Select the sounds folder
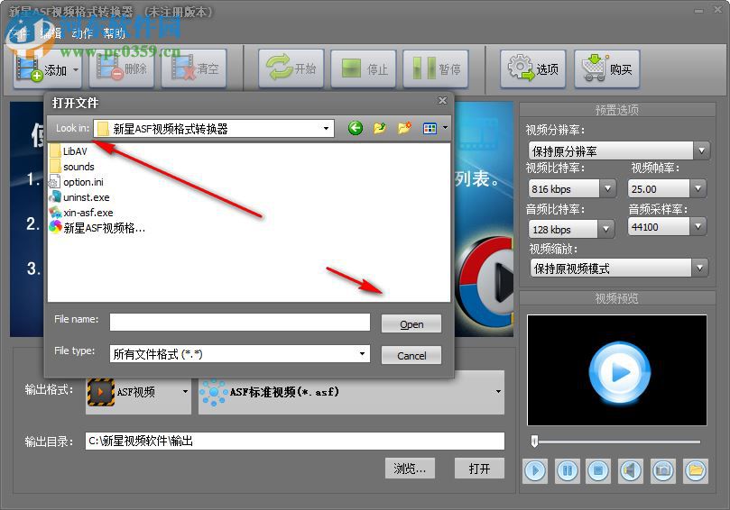This screenshot has height=510, width=730. [72, 167]
